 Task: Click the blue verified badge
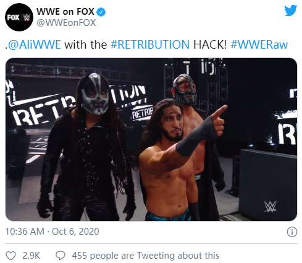101,12
